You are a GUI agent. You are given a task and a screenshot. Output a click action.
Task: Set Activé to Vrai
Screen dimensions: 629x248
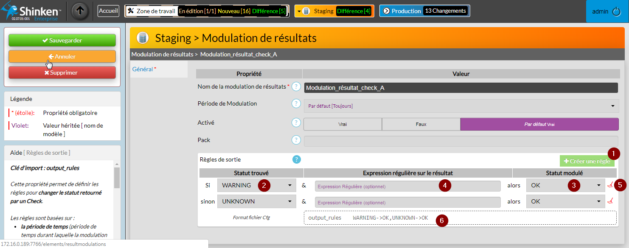(x=343, y=124)
